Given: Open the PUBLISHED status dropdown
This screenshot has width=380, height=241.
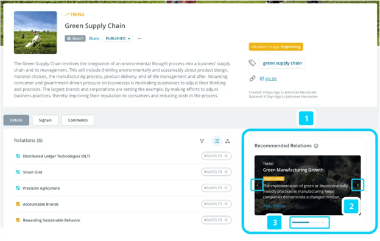Looking at the screenshot, I should 118,38.
